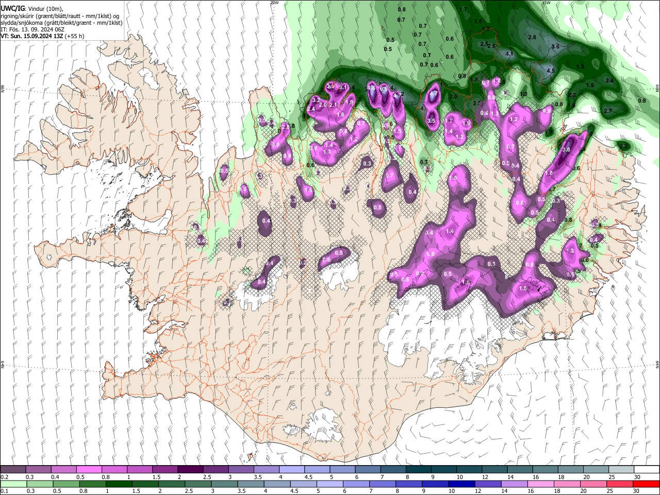
Task: Click the 'rigning/skúrir' legend description line
Action: coord(60,16)
